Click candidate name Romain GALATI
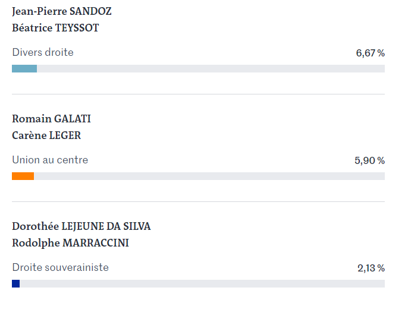408x319 pixels. tap(51, 119)
